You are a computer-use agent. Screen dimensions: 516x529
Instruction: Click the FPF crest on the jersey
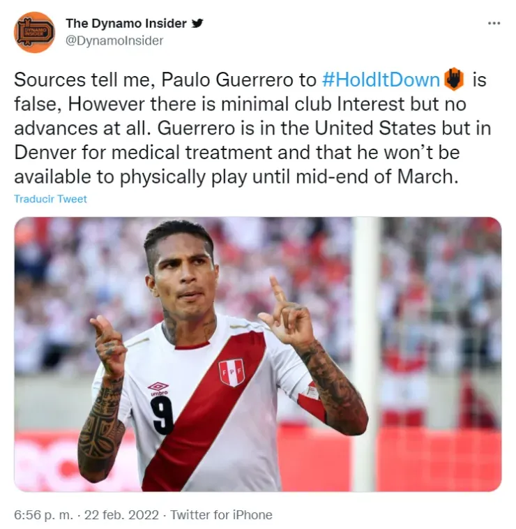[x=232, y=372]
